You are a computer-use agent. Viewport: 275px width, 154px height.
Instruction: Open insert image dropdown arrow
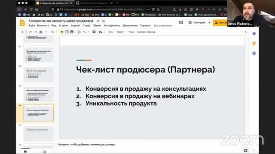[75, 32]
